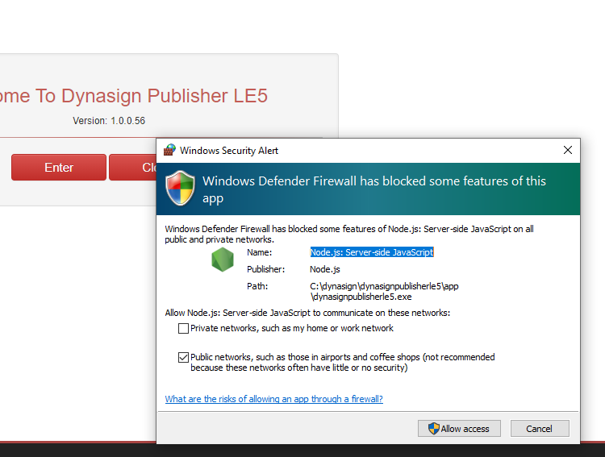Close the Windows Security Alert window
The height and width of the screenshot is (457, 605).
[x=567, y=150]
